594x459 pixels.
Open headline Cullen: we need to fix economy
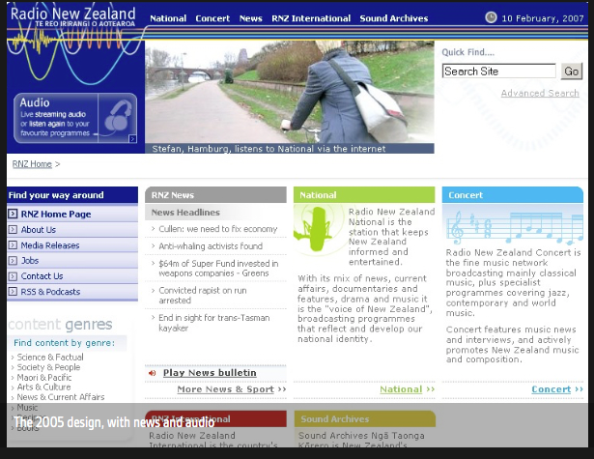218,229
